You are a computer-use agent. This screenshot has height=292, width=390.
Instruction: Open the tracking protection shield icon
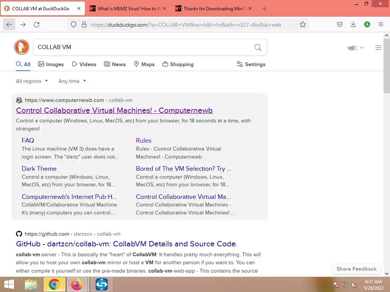(74, 25)
